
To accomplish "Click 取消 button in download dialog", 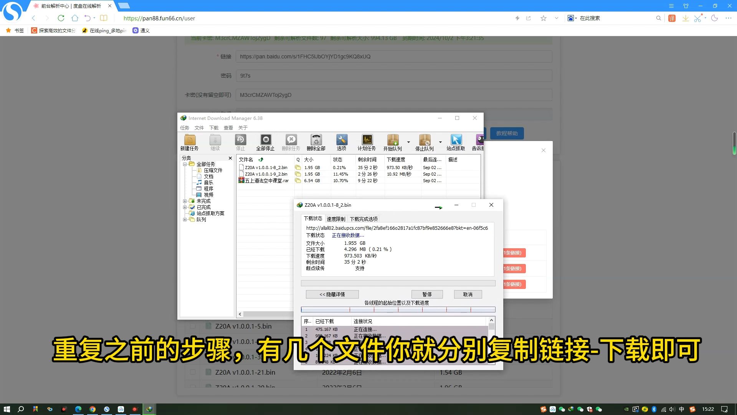I will [468, 294].
